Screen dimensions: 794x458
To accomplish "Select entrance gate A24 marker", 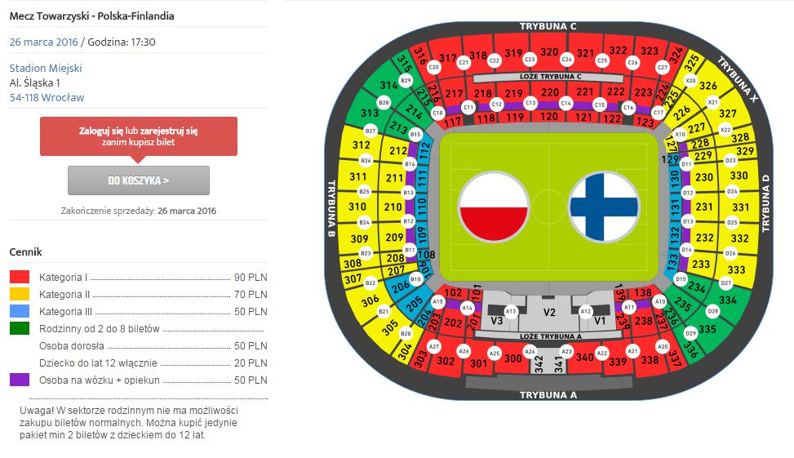I will [530, 350].
